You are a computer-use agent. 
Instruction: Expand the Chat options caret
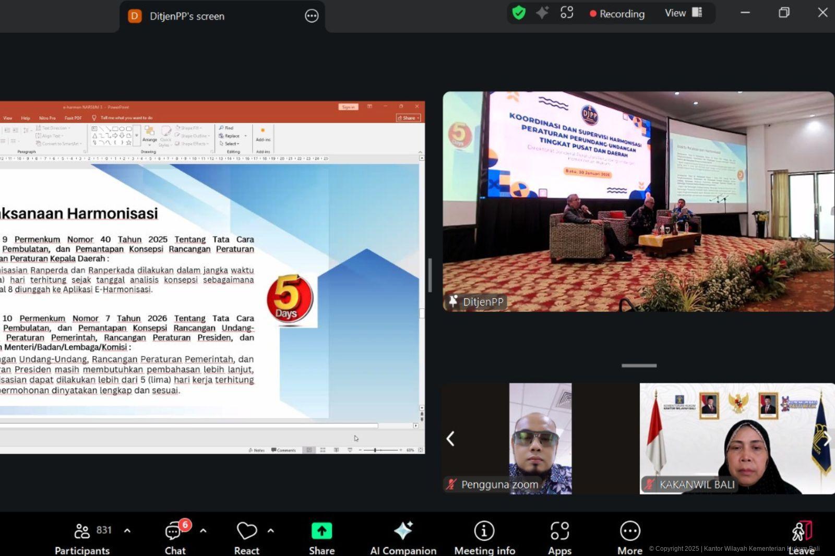tap(203, 531)
